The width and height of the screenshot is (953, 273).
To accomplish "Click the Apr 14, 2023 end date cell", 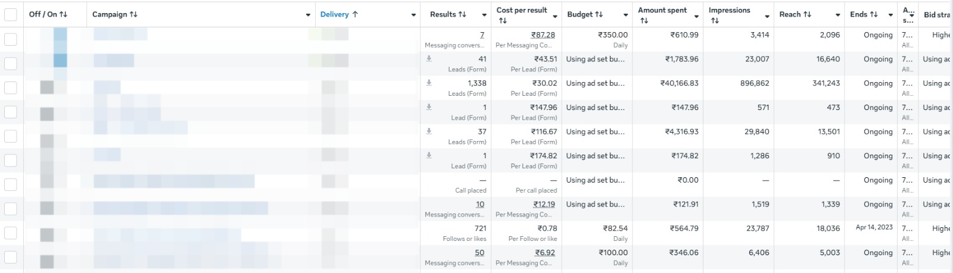I will pos(874,227).
